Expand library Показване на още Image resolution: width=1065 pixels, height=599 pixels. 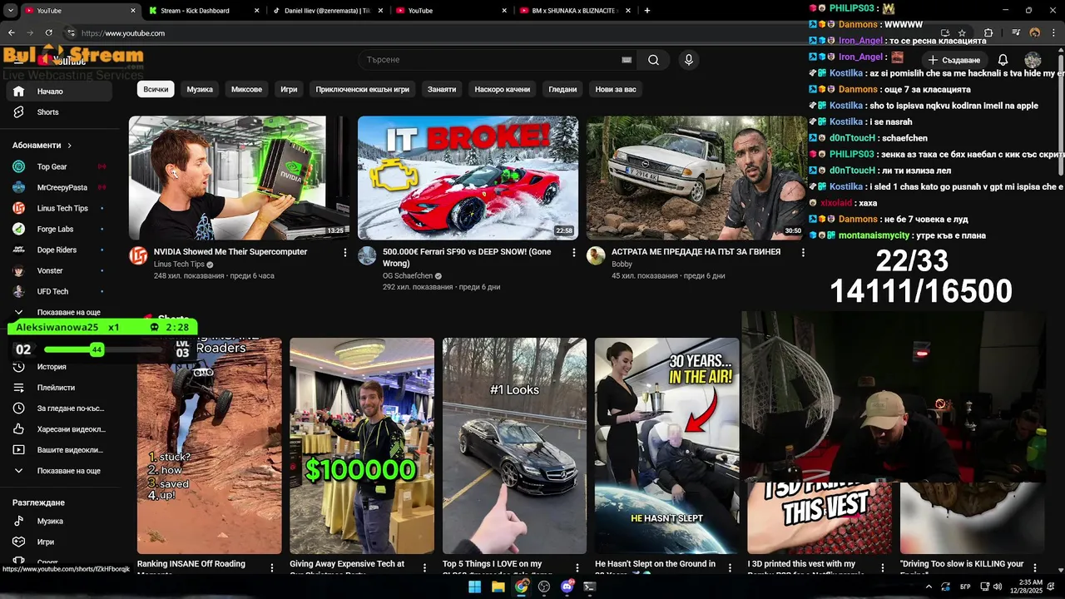pos(58,471)
